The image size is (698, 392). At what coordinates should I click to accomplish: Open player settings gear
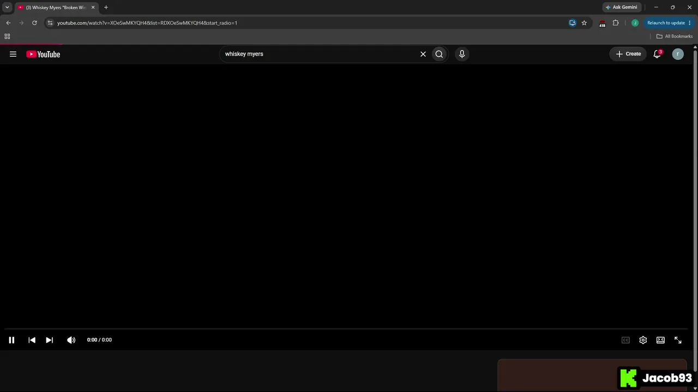click(643, 340)
